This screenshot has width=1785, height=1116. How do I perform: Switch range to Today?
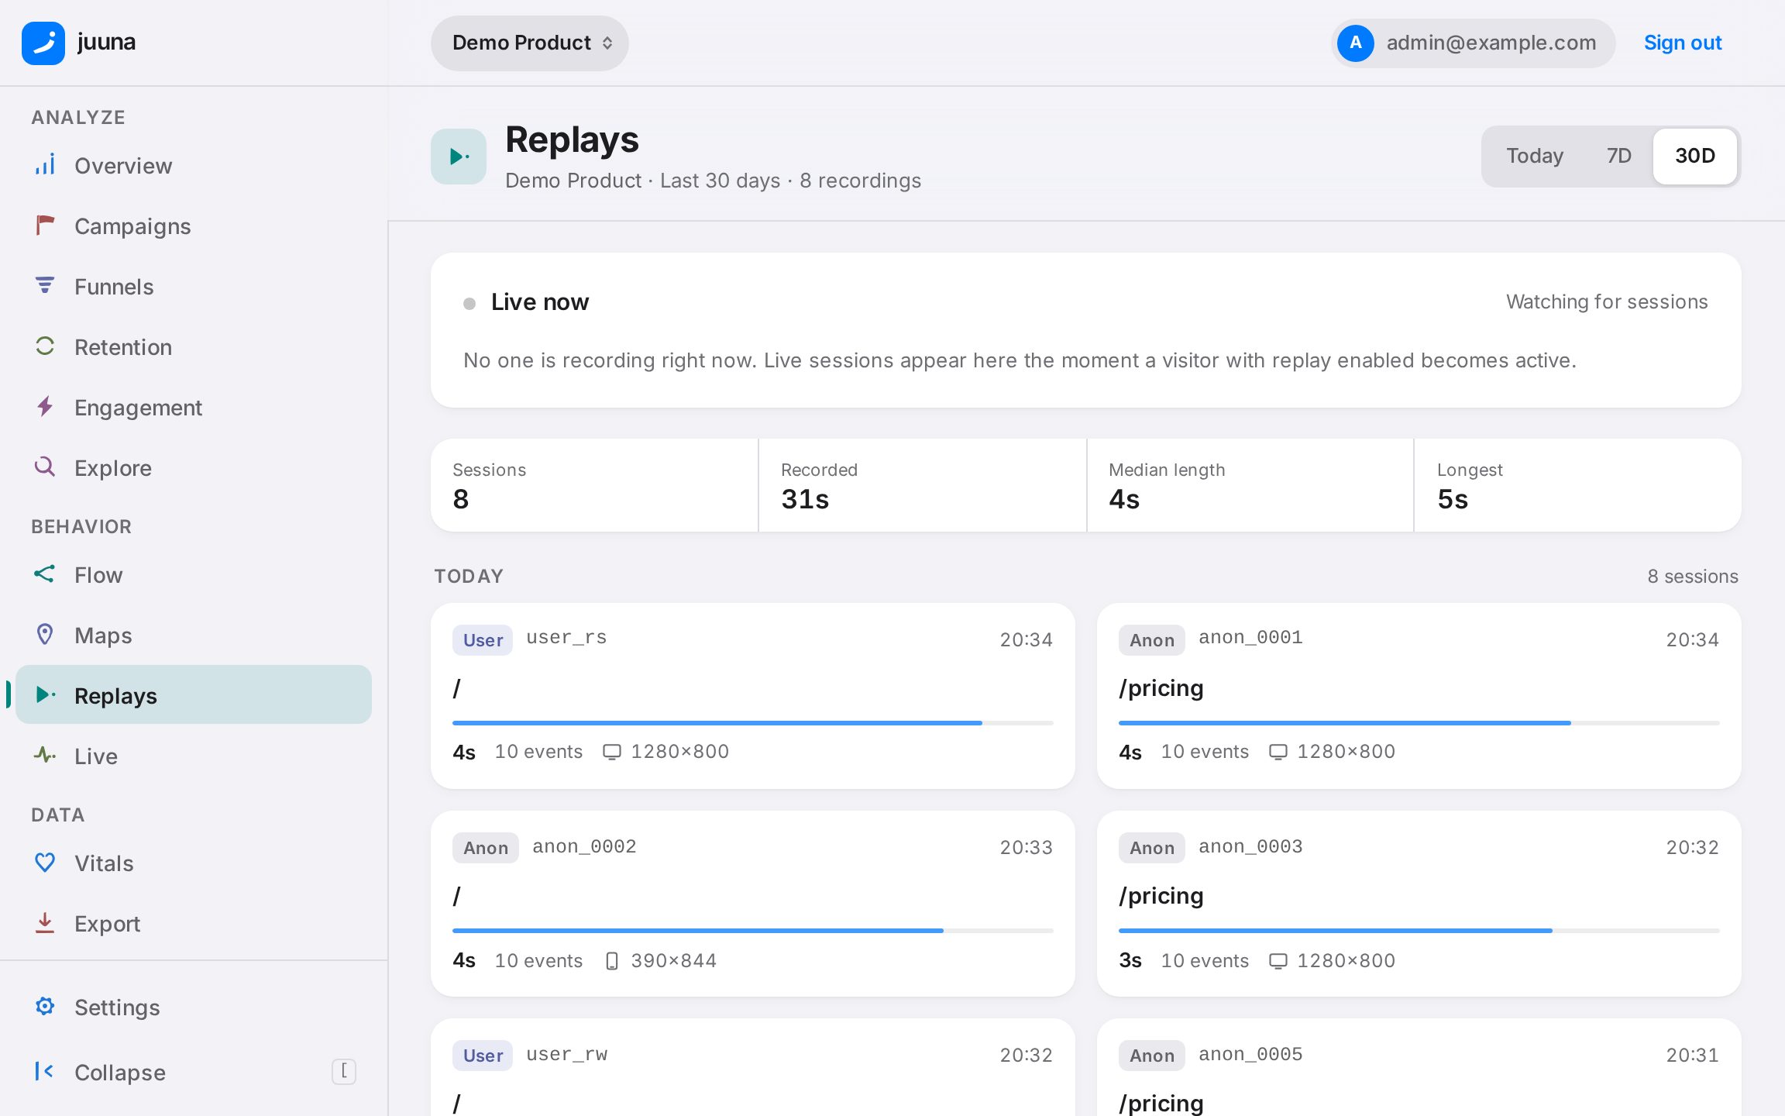(1535, 156)
